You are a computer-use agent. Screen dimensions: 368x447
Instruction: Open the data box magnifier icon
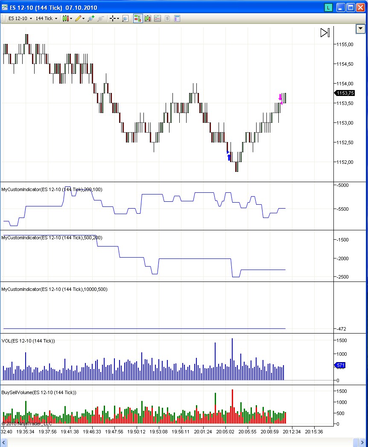click(x=125, y=18)
